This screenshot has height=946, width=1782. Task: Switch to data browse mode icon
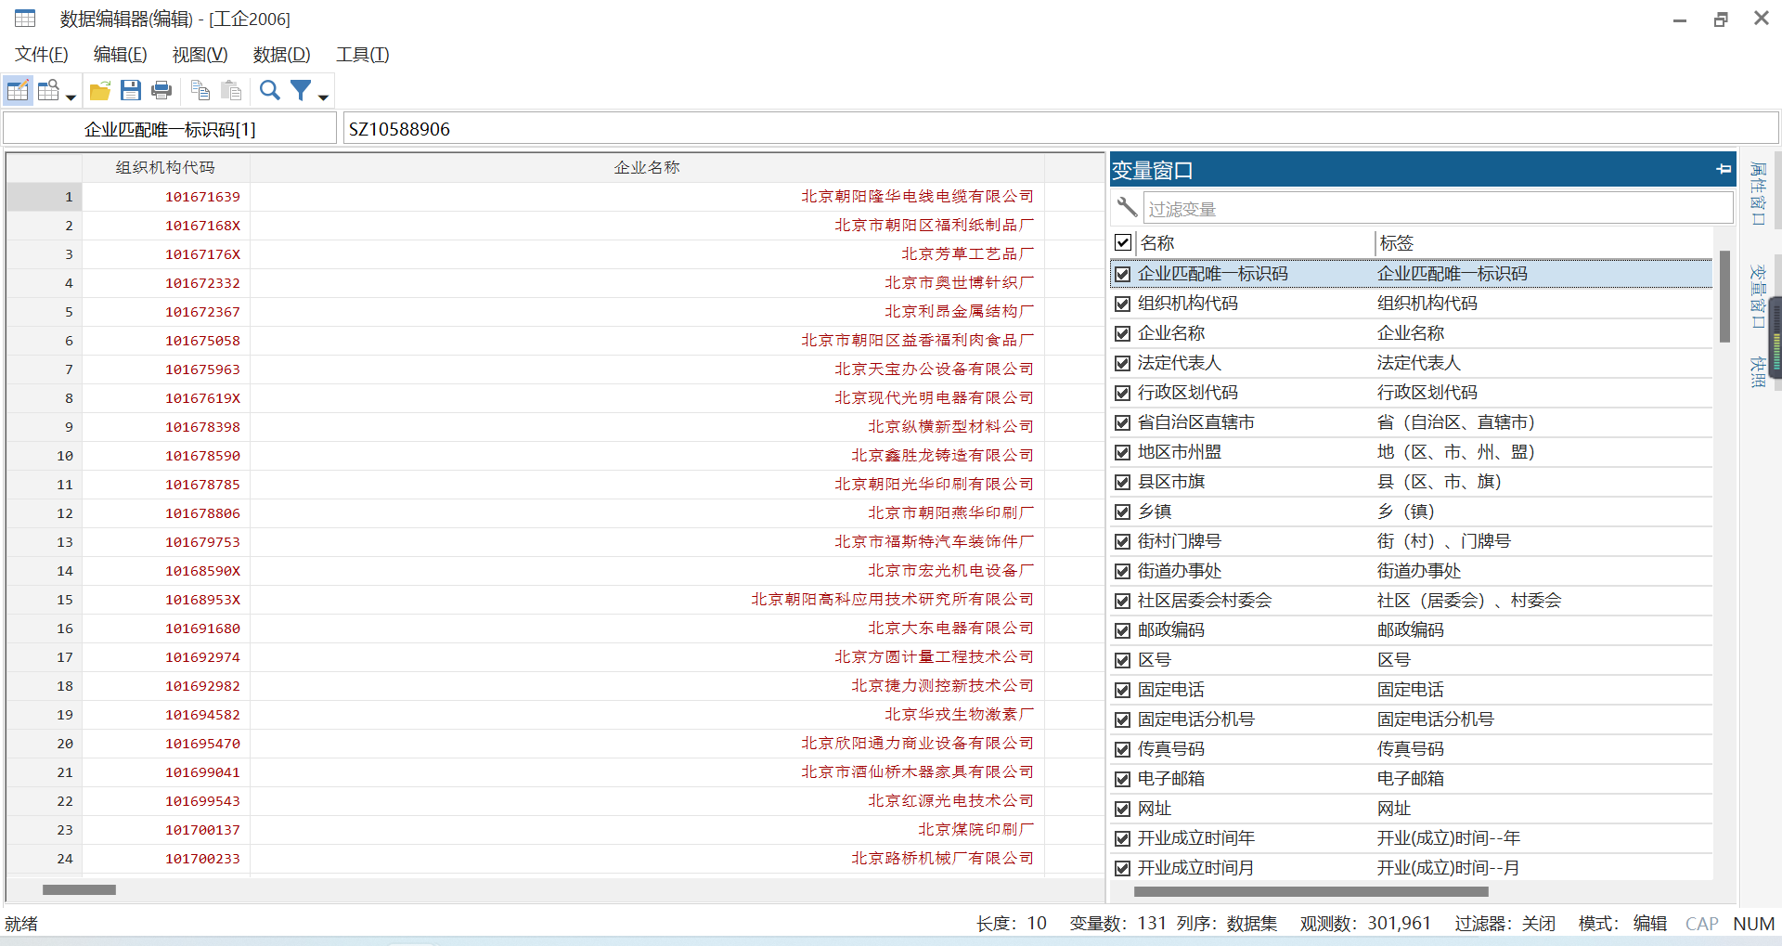point(48,90)
